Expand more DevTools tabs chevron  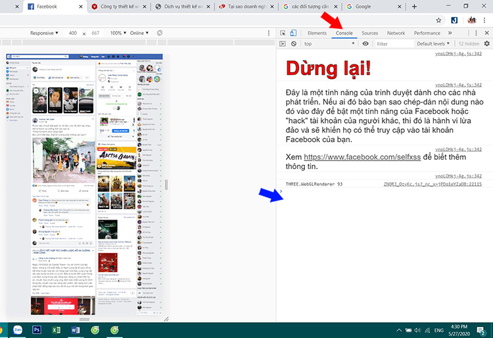pos(450,33)
